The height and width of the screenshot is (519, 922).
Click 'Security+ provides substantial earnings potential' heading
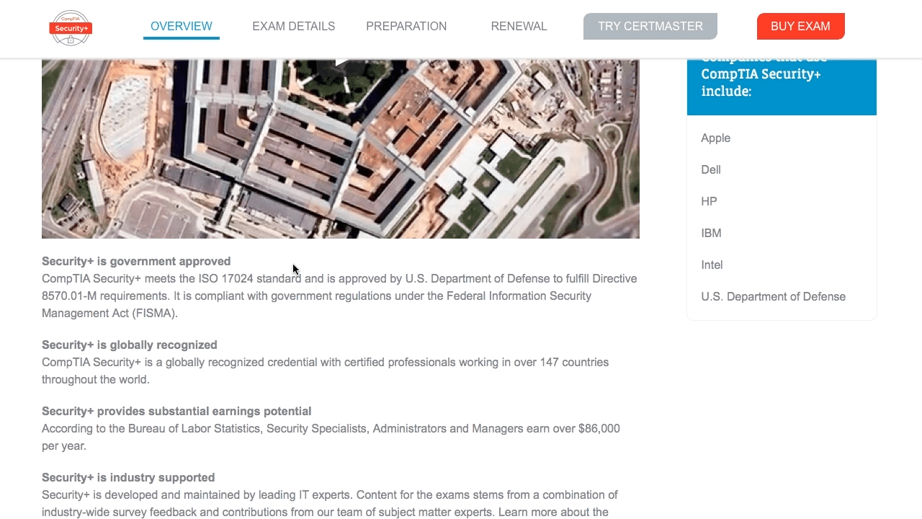[176, 412]
